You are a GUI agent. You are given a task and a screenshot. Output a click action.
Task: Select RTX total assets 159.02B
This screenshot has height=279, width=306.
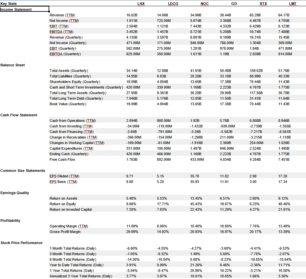click(x=256, y=71)
